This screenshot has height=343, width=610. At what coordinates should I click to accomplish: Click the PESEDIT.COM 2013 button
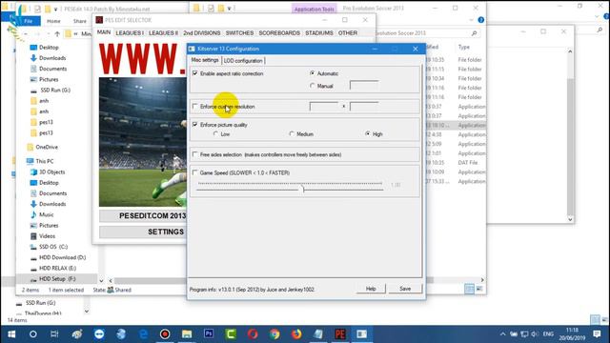coord(143,216)
